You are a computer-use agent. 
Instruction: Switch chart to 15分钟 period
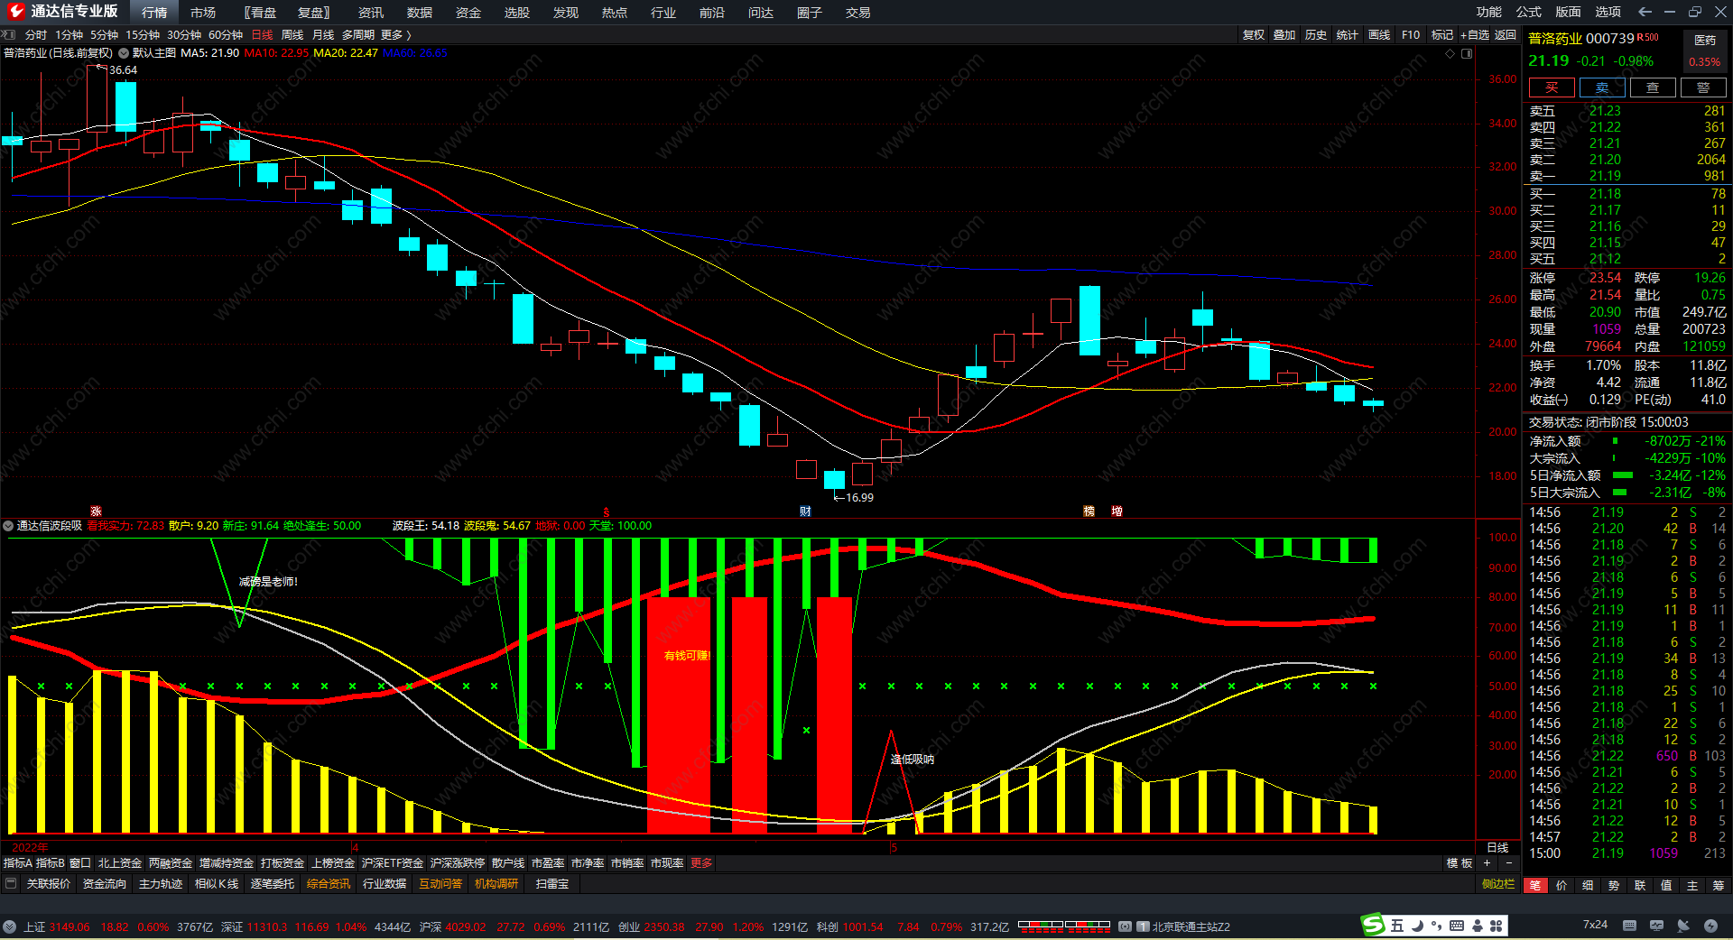(x=143, y=34)
